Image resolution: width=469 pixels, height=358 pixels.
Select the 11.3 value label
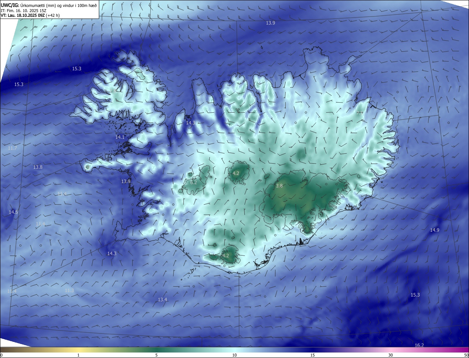[x=69, y=290]
